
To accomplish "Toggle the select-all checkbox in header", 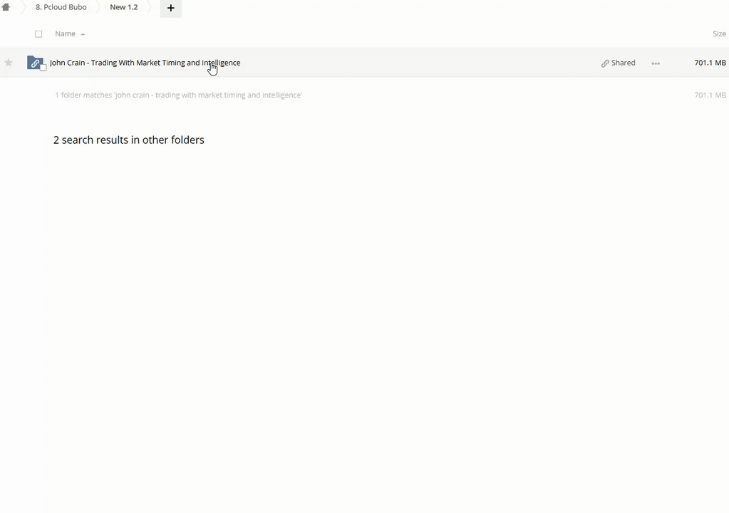I will (x=38, y=33).
